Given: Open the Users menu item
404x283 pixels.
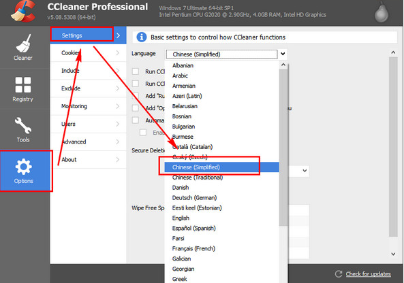Looking at the screenshot, I should 88,124.
